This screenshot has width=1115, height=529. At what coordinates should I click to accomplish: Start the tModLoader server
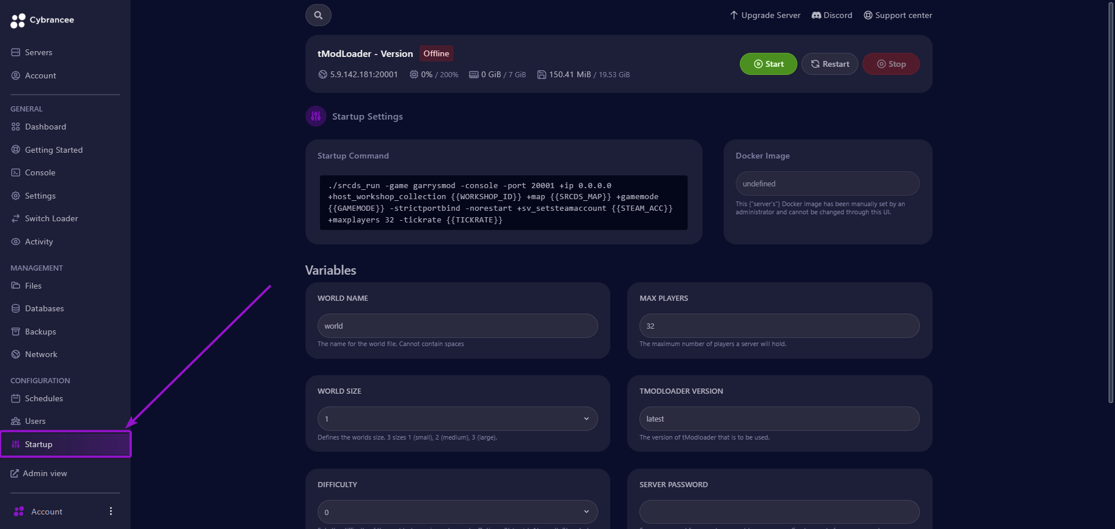tap(768, 64)
